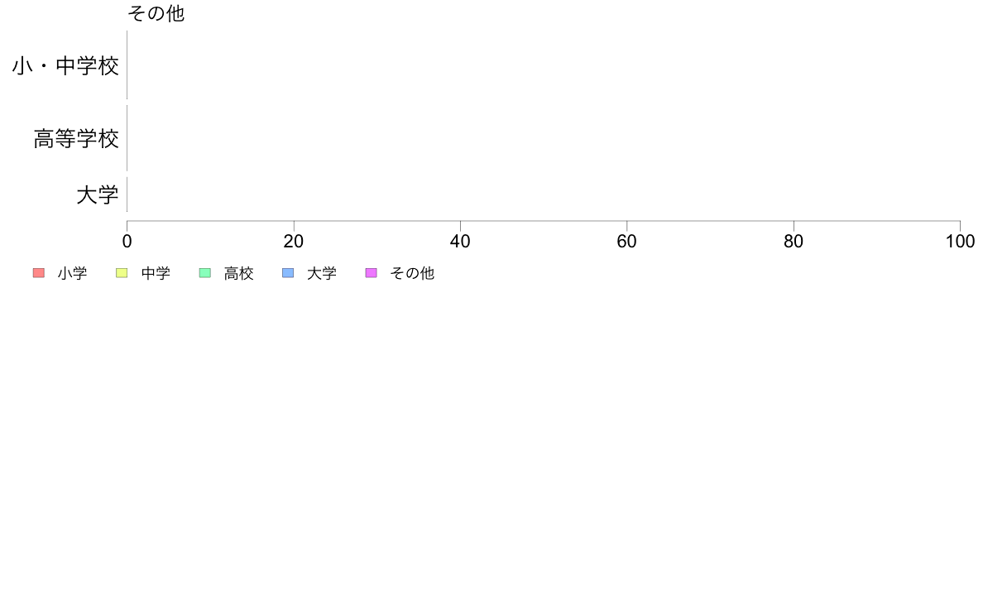The width and height of the screenshot is (983, 609).
Task: Click the magenta その他 legend swatch
Action: point(372,273)
